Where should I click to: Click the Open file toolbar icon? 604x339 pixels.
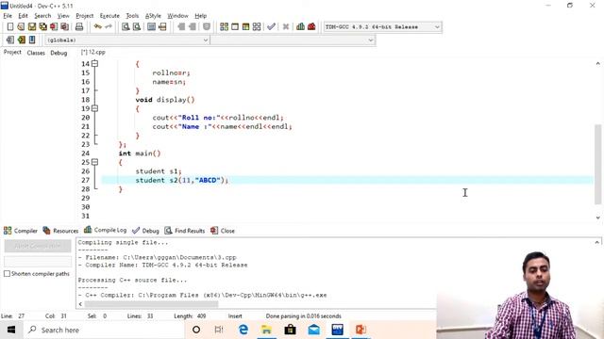21,26
